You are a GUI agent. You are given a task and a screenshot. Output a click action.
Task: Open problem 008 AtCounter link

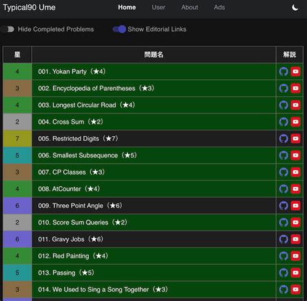coord(69,189)
